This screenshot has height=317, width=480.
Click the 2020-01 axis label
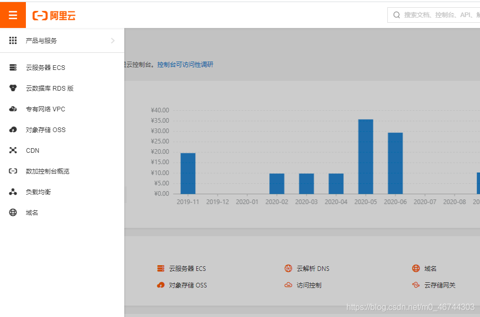[x=247, y=202]
